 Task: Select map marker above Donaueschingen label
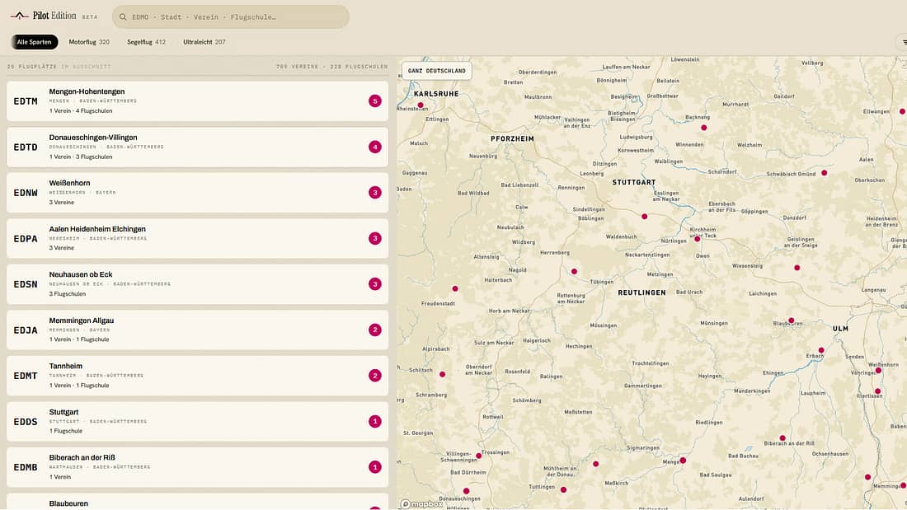(x=466, y=492)
